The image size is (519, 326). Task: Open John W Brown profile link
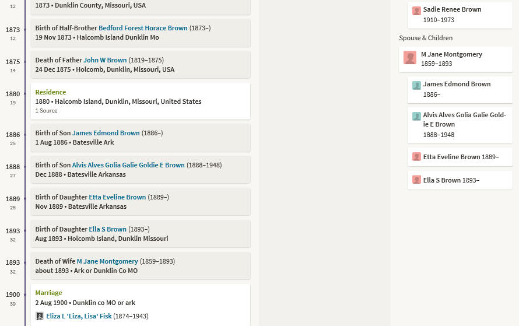click(105, 60)
